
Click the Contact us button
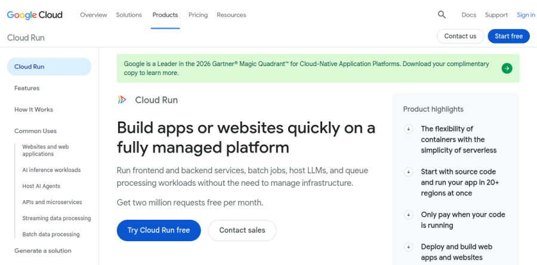tap(460, 36)
